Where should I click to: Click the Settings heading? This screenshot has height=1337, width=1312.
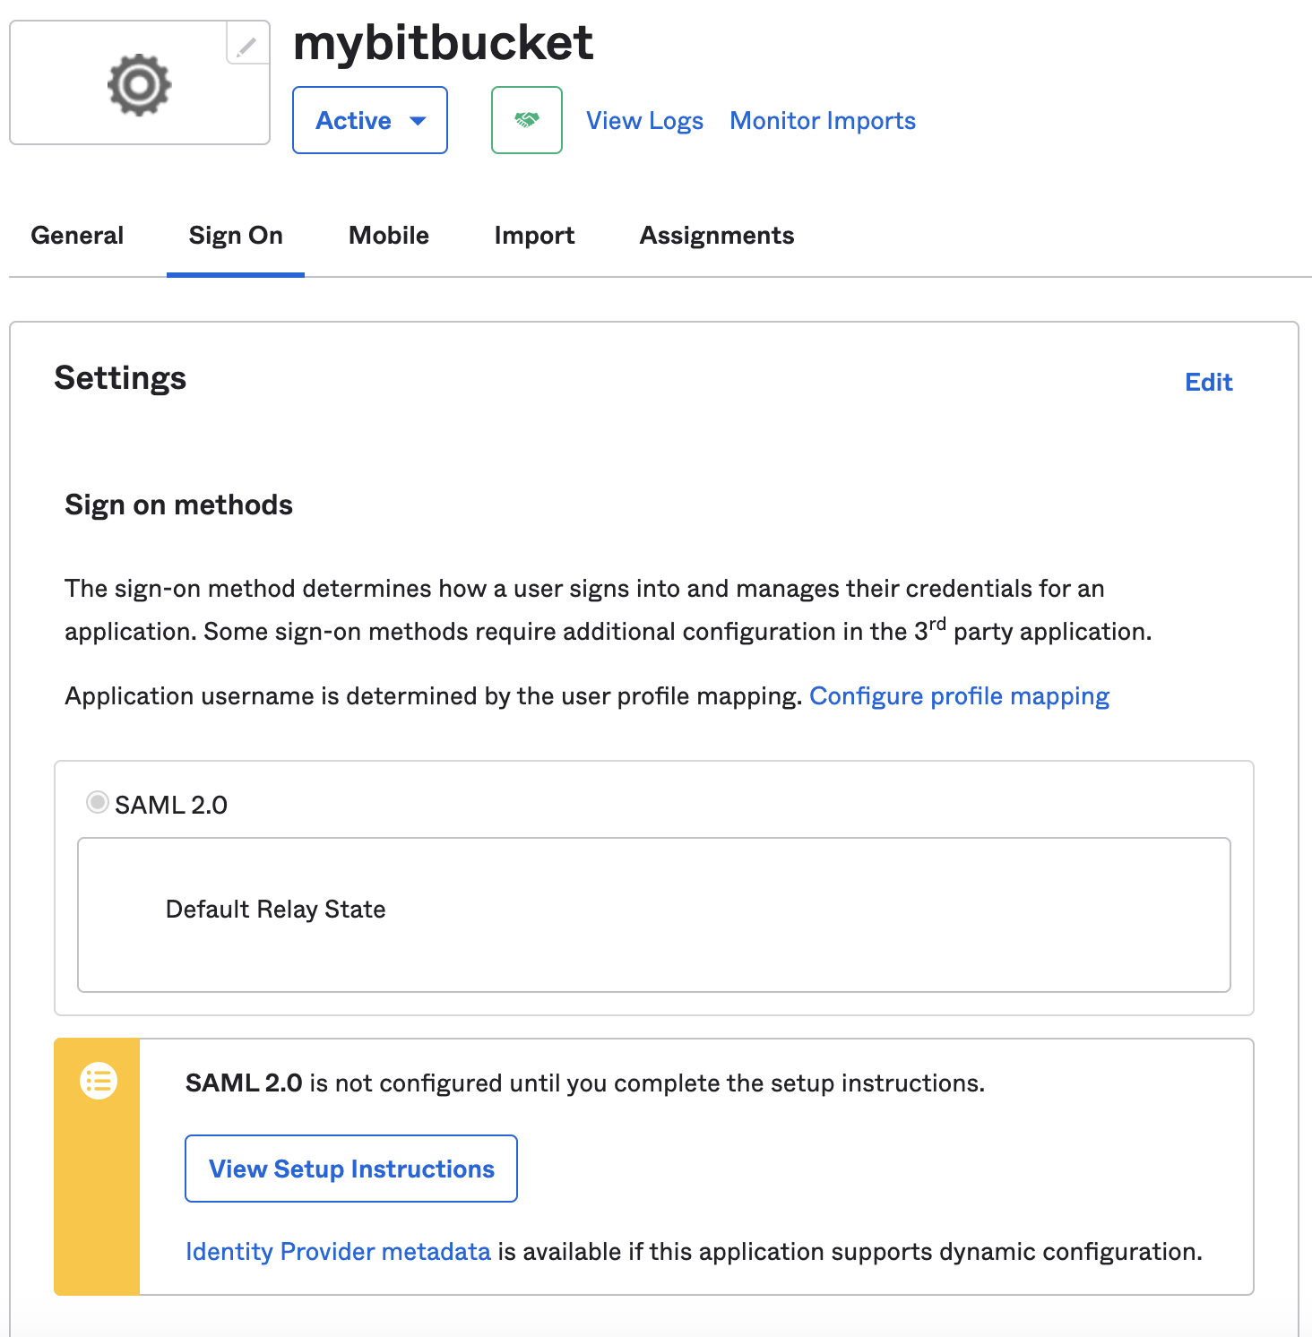120,378
